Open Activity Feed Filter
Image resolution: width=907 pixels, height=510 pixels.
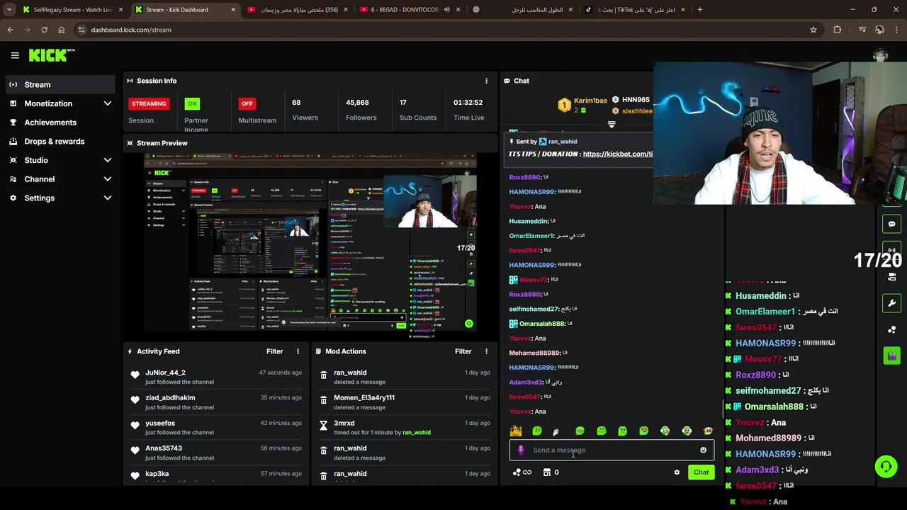[x=274, y=351]
